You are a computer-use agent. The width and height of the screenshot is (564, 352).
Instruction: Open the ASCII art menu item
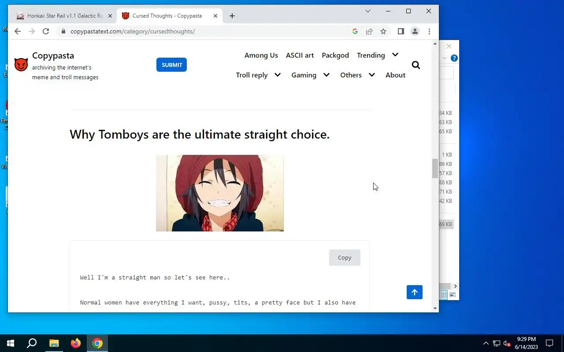pyautogui.click(x=300, y=55)
